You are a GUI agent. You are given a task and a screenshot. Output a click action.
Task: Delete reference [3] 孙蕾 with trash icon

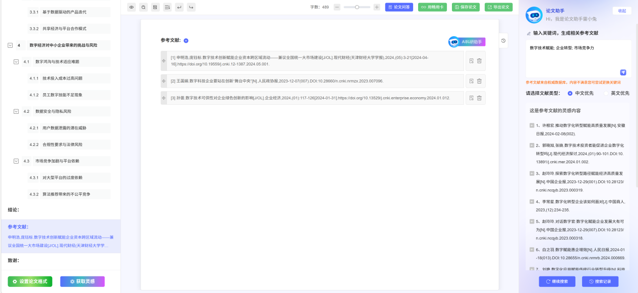click(479, 98)
